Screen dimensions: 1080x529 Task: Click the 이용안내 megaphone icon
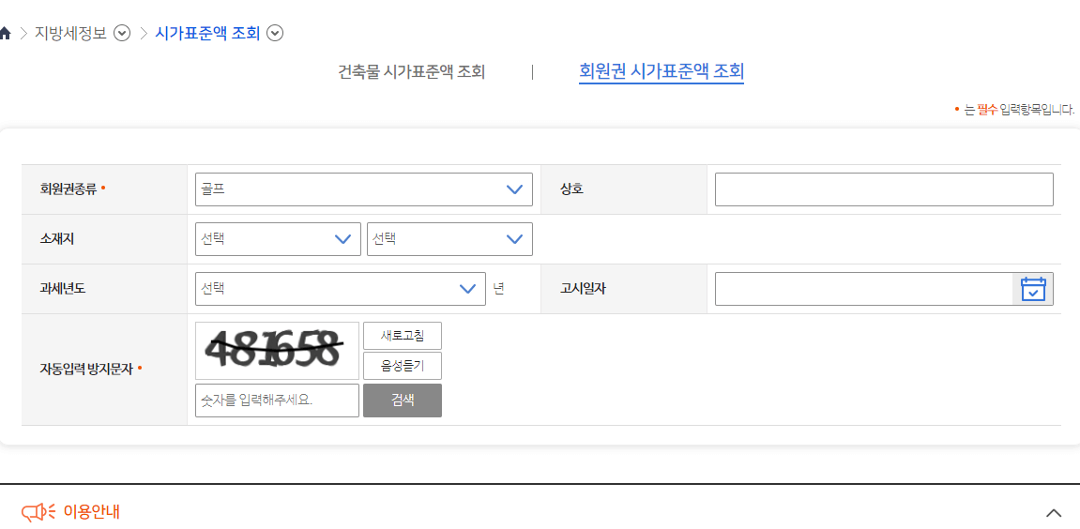click(38, 512)
